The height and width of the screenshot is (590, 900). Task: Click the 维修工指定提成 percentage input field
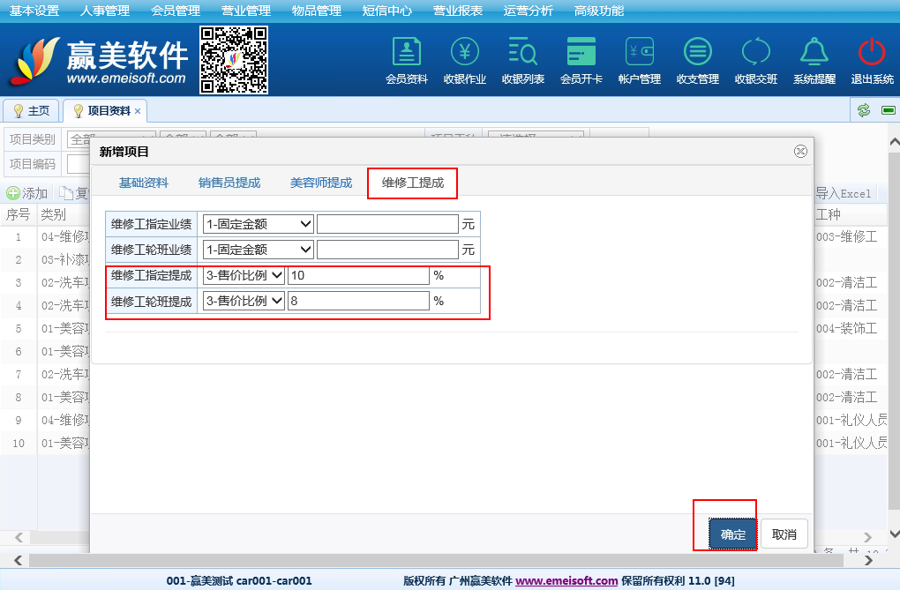pos(357,275)
